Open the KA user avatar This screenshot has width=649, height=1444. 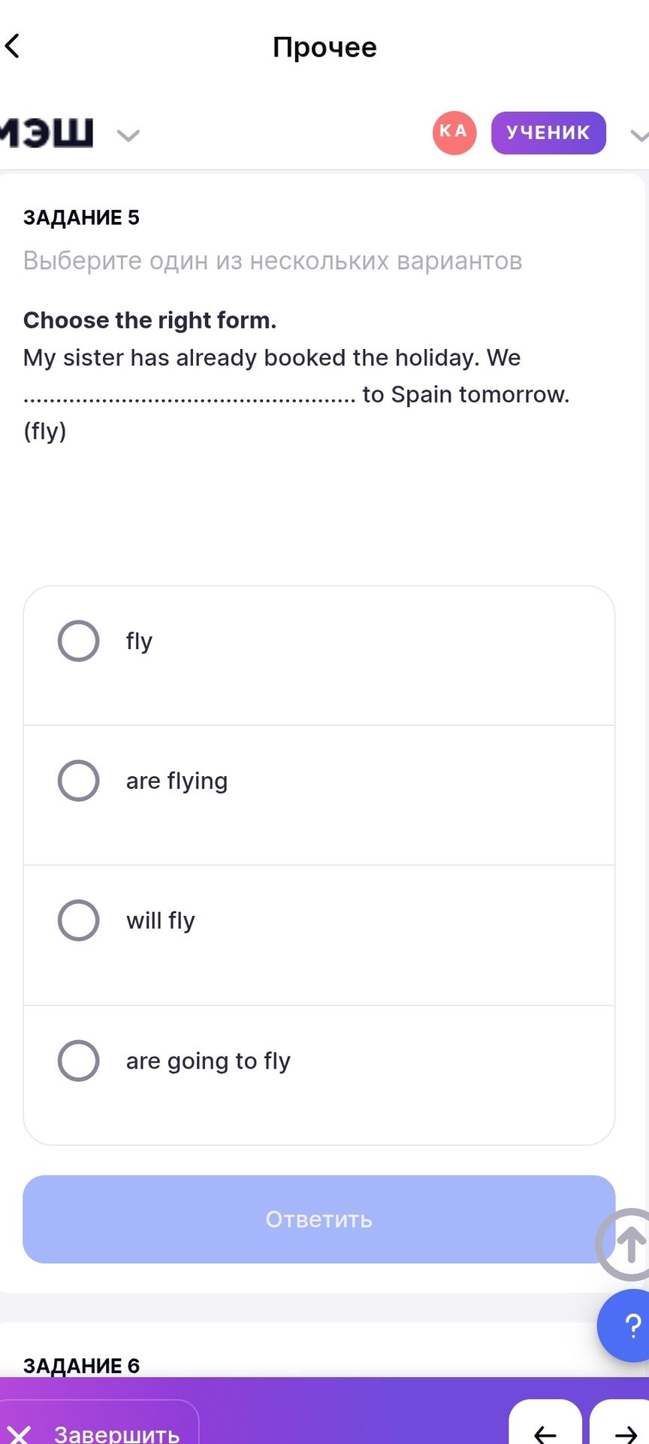(454, 132)
